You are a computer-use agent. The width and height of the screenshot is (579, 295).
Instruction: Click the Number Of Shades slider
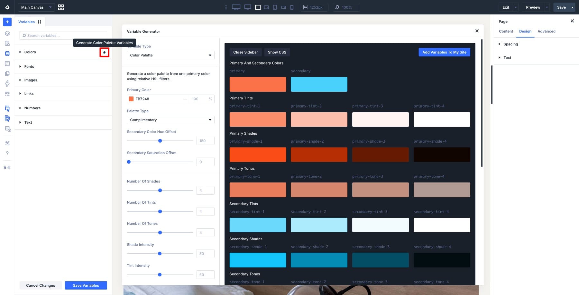pos(160,190)
